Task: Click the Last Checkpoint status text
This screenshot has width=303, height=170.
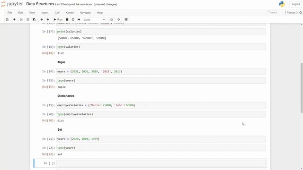Action: click(x=73, y=4)
